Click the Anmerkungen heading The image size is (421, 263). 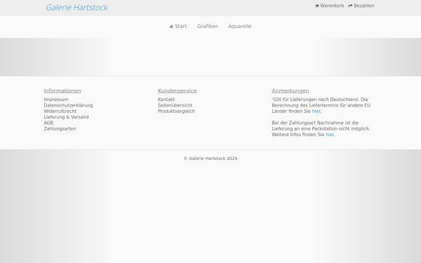[290, 91]
